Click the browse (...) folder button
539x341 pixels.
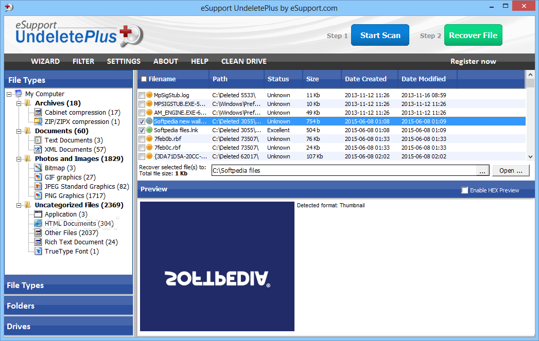pos(482,171)
